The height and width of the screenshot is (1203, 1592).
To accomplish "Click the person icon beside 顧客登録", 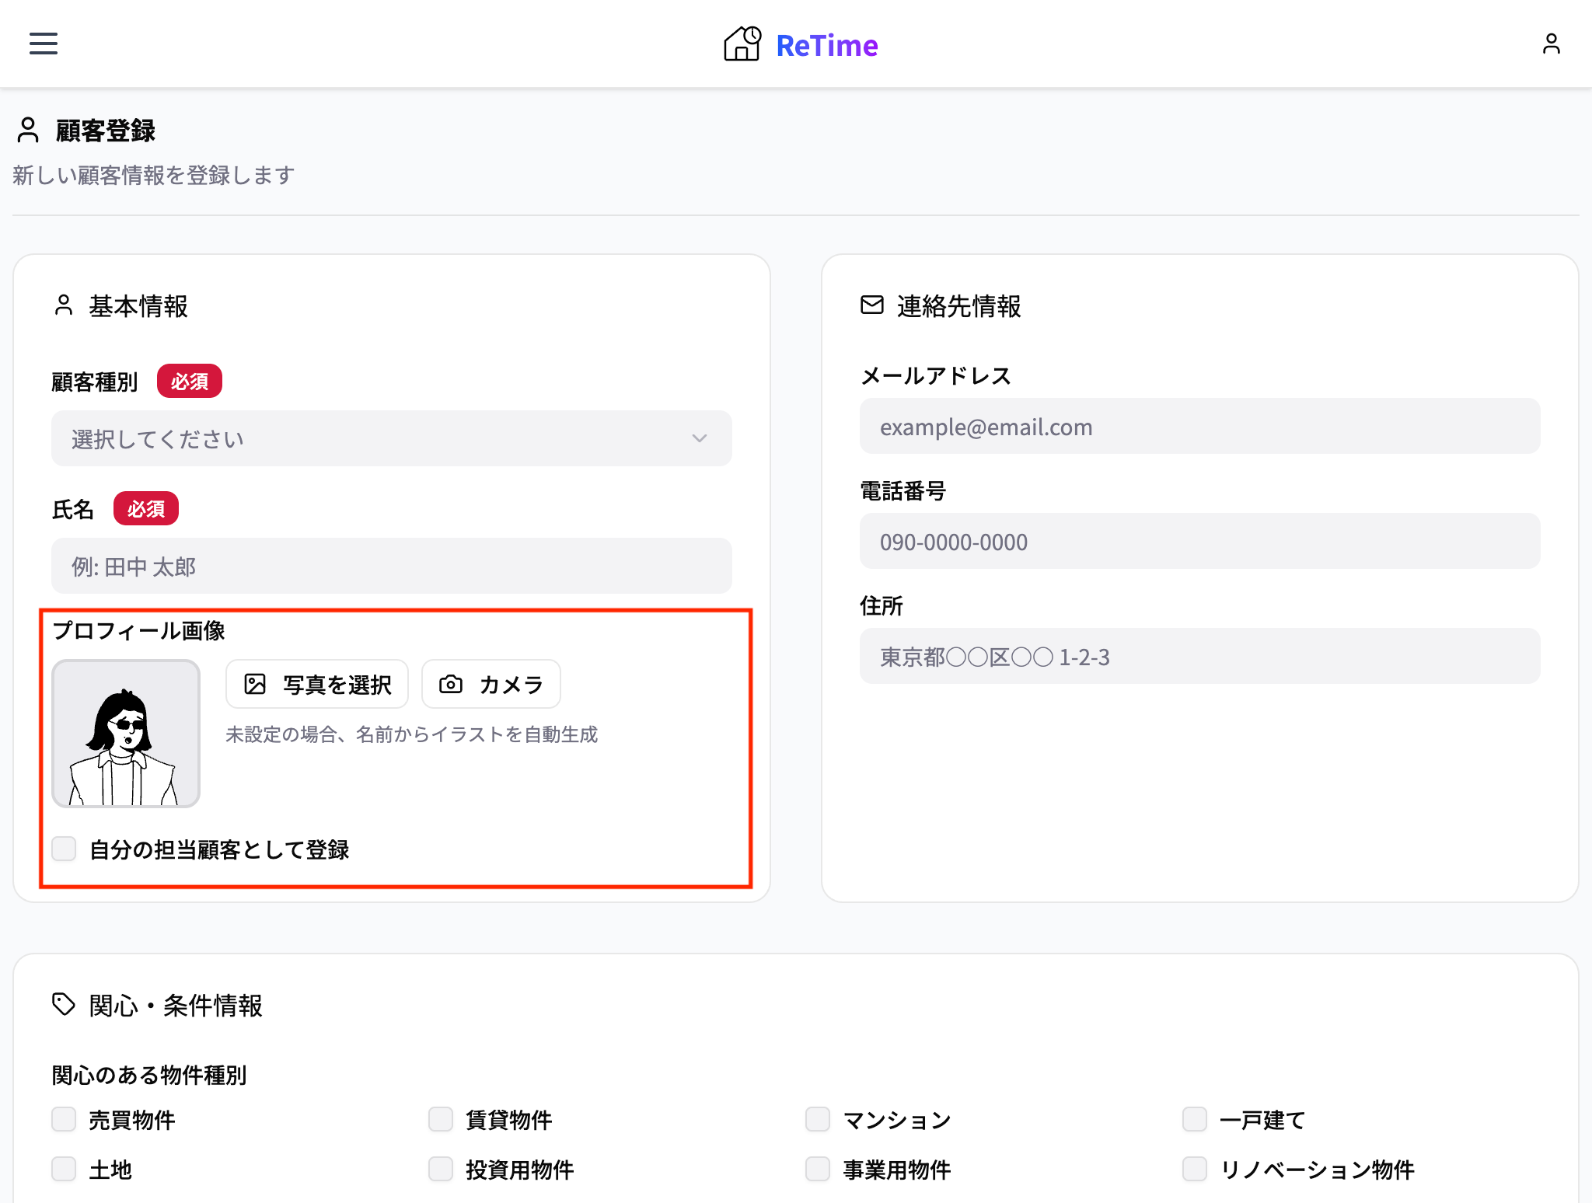I will tap(28, 131).
